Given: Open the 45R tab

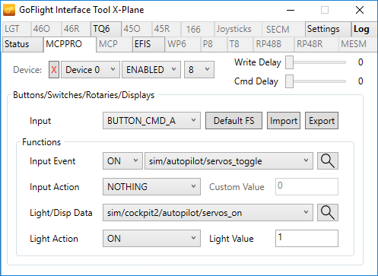Looking at the screenshot, I should (x=167, y=29).
